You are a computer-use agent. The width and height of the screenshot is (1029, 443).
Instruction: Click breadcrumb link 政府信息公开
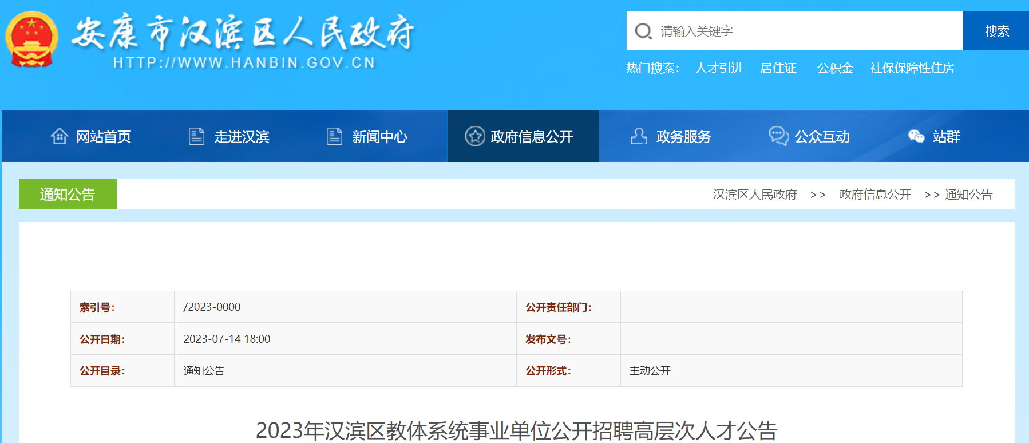[x=875, y=195]
